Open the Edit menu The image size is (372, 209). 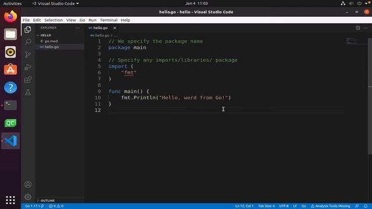37,20
